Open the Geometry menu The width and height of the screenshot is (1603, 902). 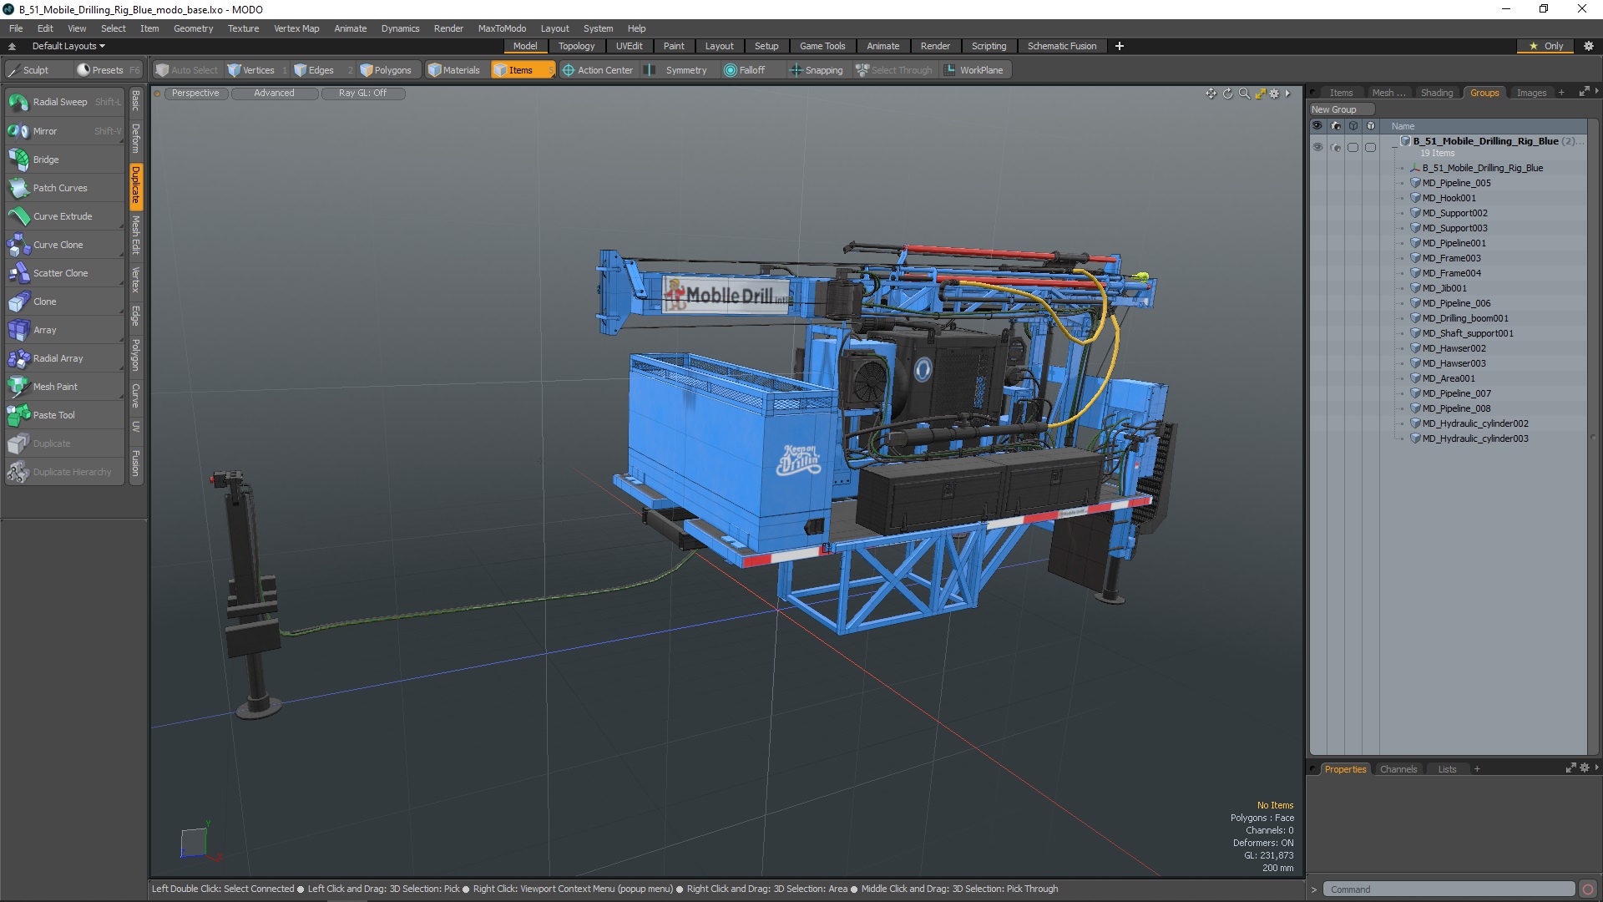pos(193,28)
